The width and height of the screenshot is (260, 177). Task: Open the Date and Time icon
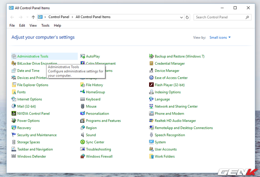click(x=14, y=70)
